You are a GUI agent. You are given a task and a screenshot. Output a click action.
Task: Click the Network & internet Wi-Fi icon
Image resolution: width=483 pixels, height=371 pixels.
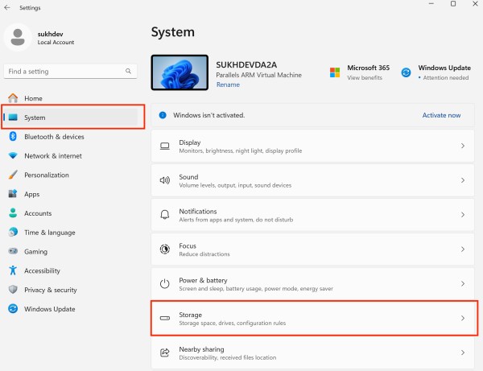[13, 155]
